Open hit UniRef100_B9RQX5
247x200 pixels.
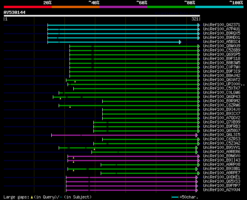click(222, 33)
